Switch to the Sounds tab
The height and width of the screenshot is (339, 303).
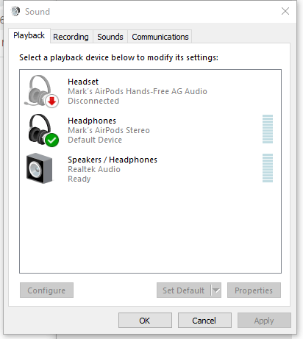(x=110, y=37)
